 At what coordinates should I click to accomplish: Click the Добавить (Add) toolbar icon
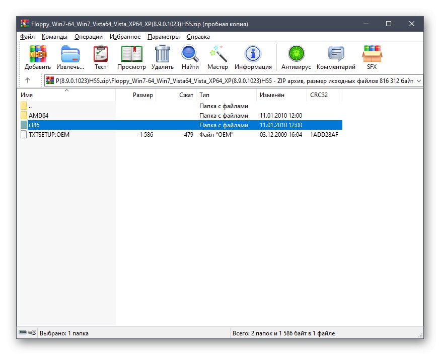38,54
